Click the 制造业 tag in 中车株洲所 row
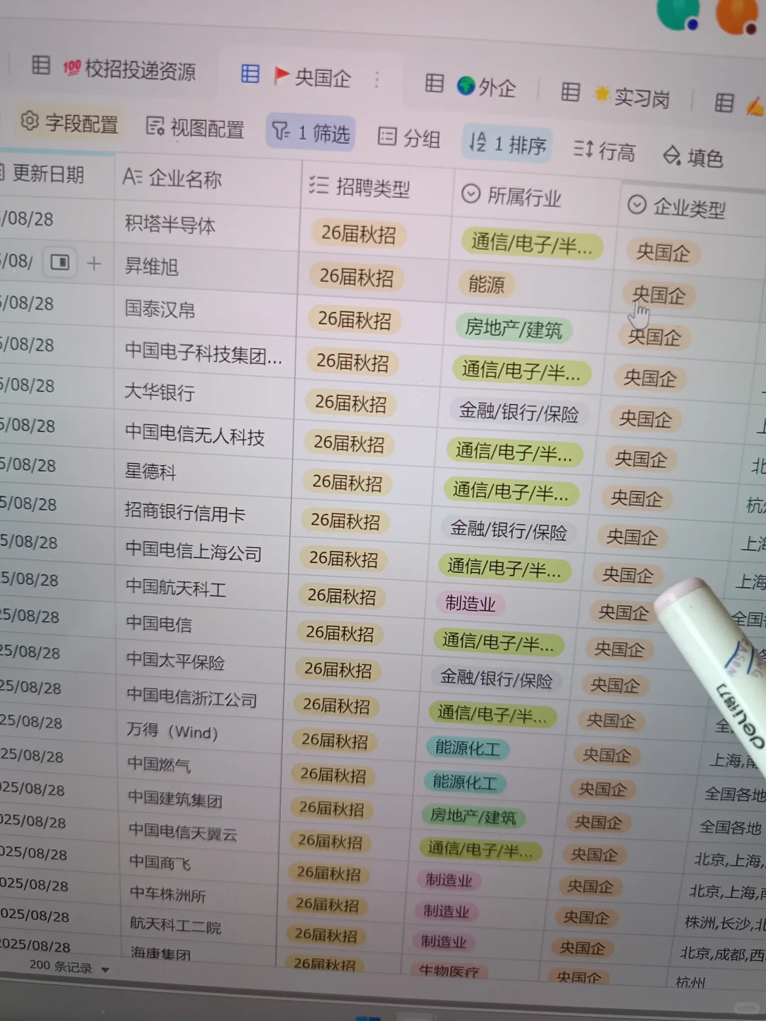This screenshot has height=1021, width=766. pyautogui.click(x=446, y=910)
